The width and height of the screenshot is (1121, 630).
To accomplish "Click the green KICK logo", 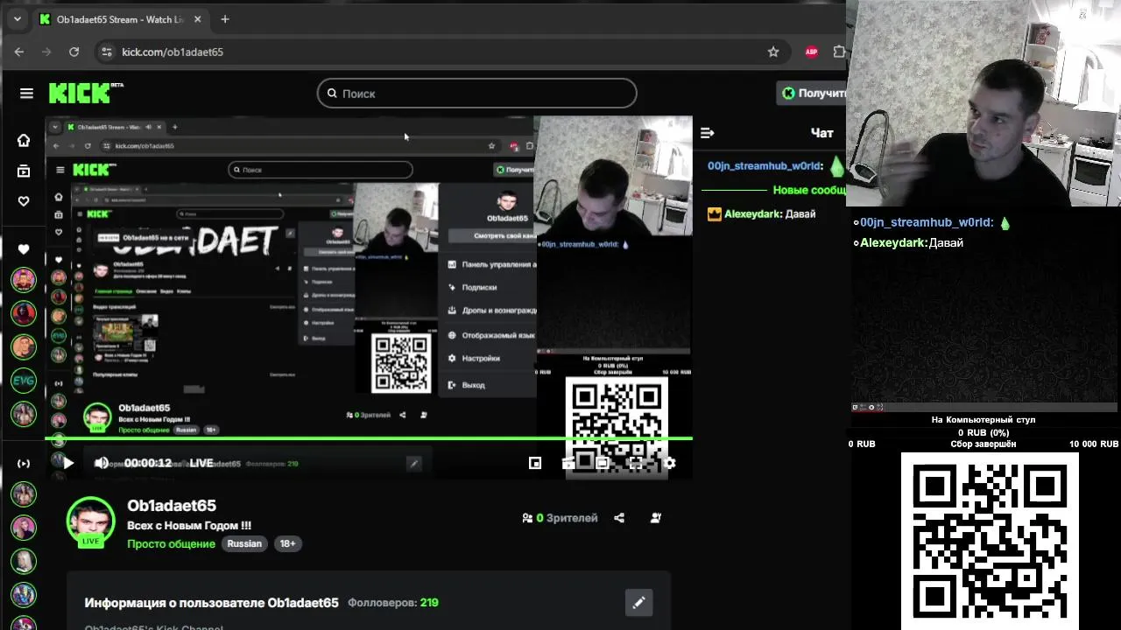I will point(85,94).
